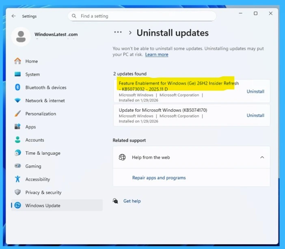This screenshot has width=285, height=249.
Task: Click the Home house icon
Action: coord(17,61)
